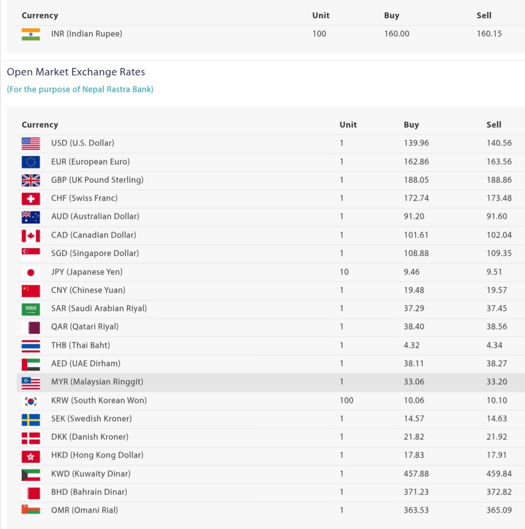Select the Omani flag icon

tap(31, 509)
